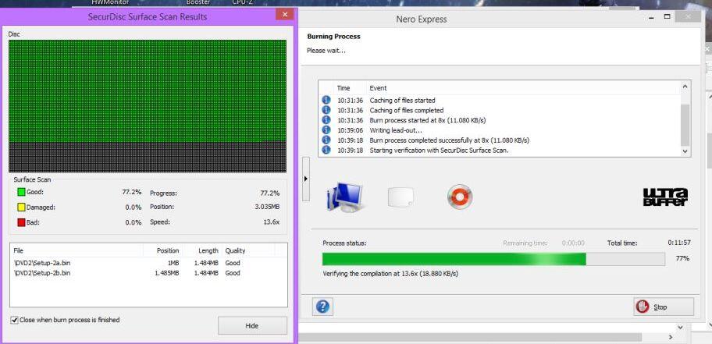Select event 'Writing lead-out...'
This screenshot has height=344, width=712.
pos(500,129)
